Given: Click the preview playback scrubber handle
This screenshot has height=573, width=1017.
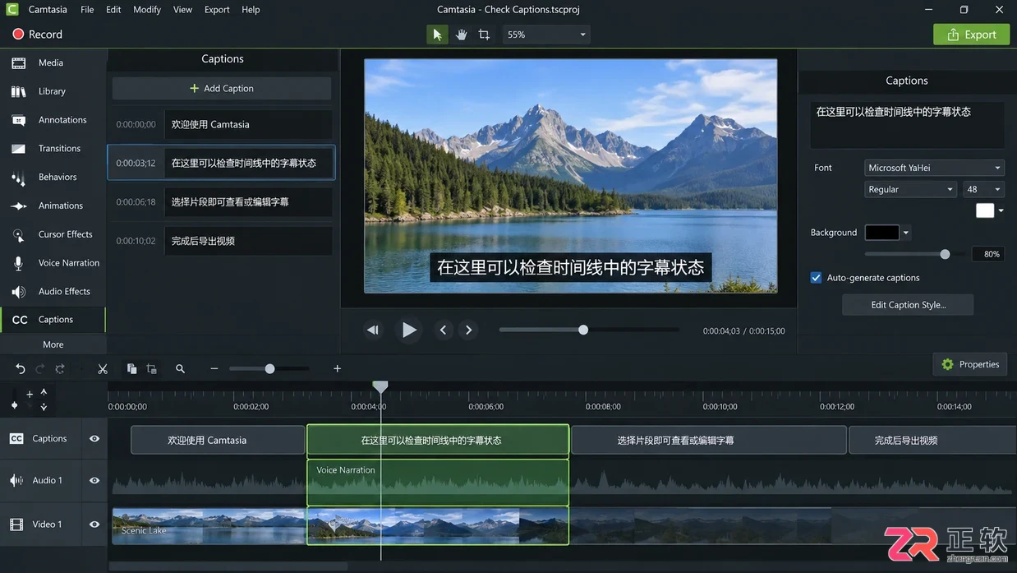Looking at the screenshot, I should 583,330.
